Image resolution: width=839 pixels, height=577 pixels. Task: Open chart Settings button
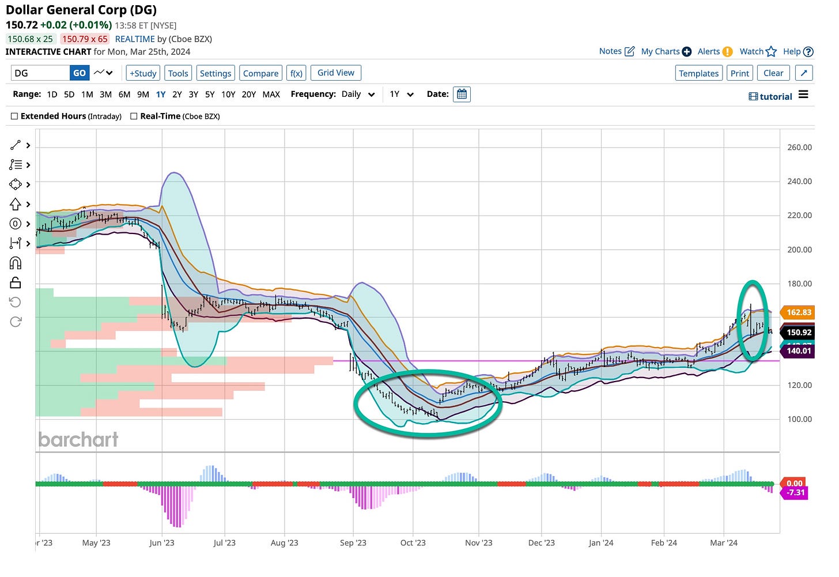coord(215,73)
